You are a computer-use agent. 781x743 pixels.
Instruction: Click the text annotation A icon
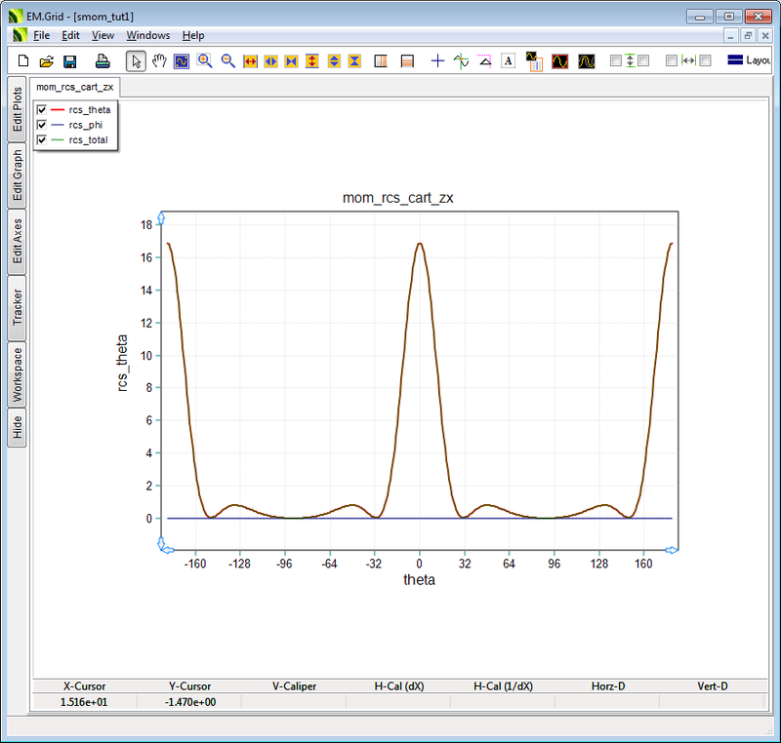tap(508, 60)
